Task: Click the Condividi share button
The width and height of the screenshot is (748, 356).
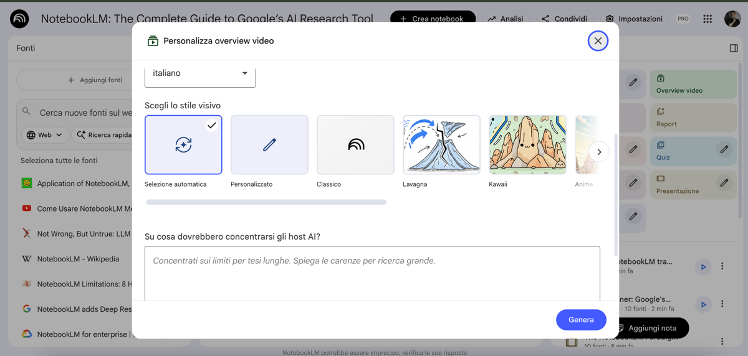Action: pos(565,19)
